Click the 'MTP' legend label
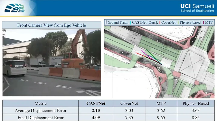This screenshot has width=217, height=122. (x=209, y=22)
